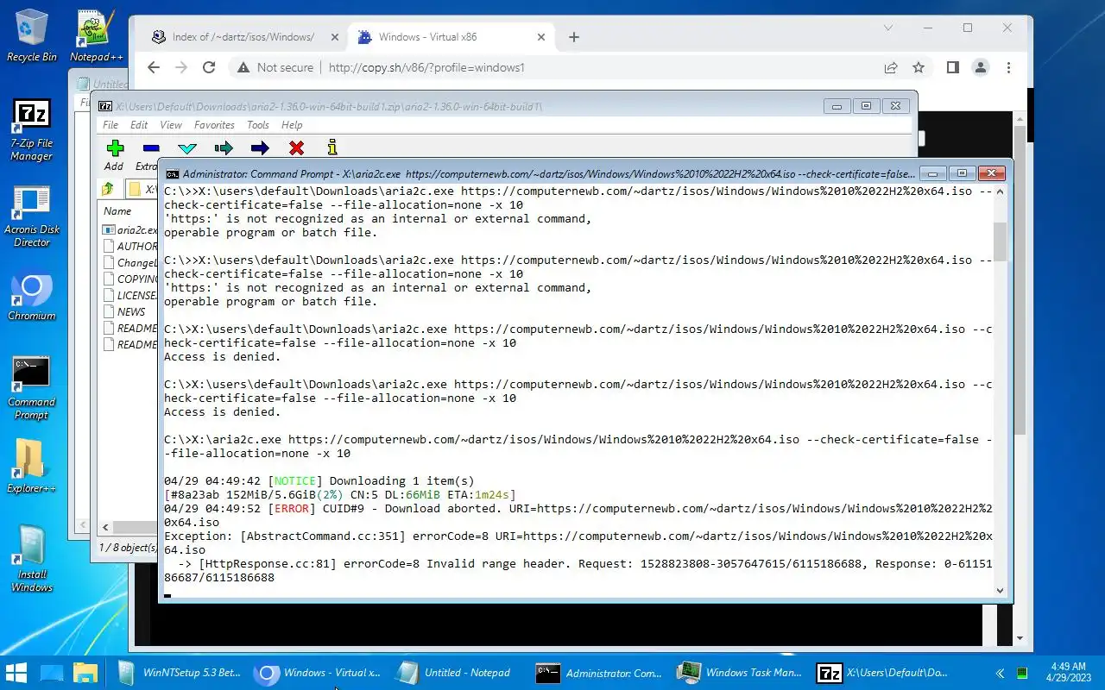Click 7-Zip horizontal scroll left arrow
Viewport: 1105px width, 690px height.
pyautogui.click(x=106, y=527)
